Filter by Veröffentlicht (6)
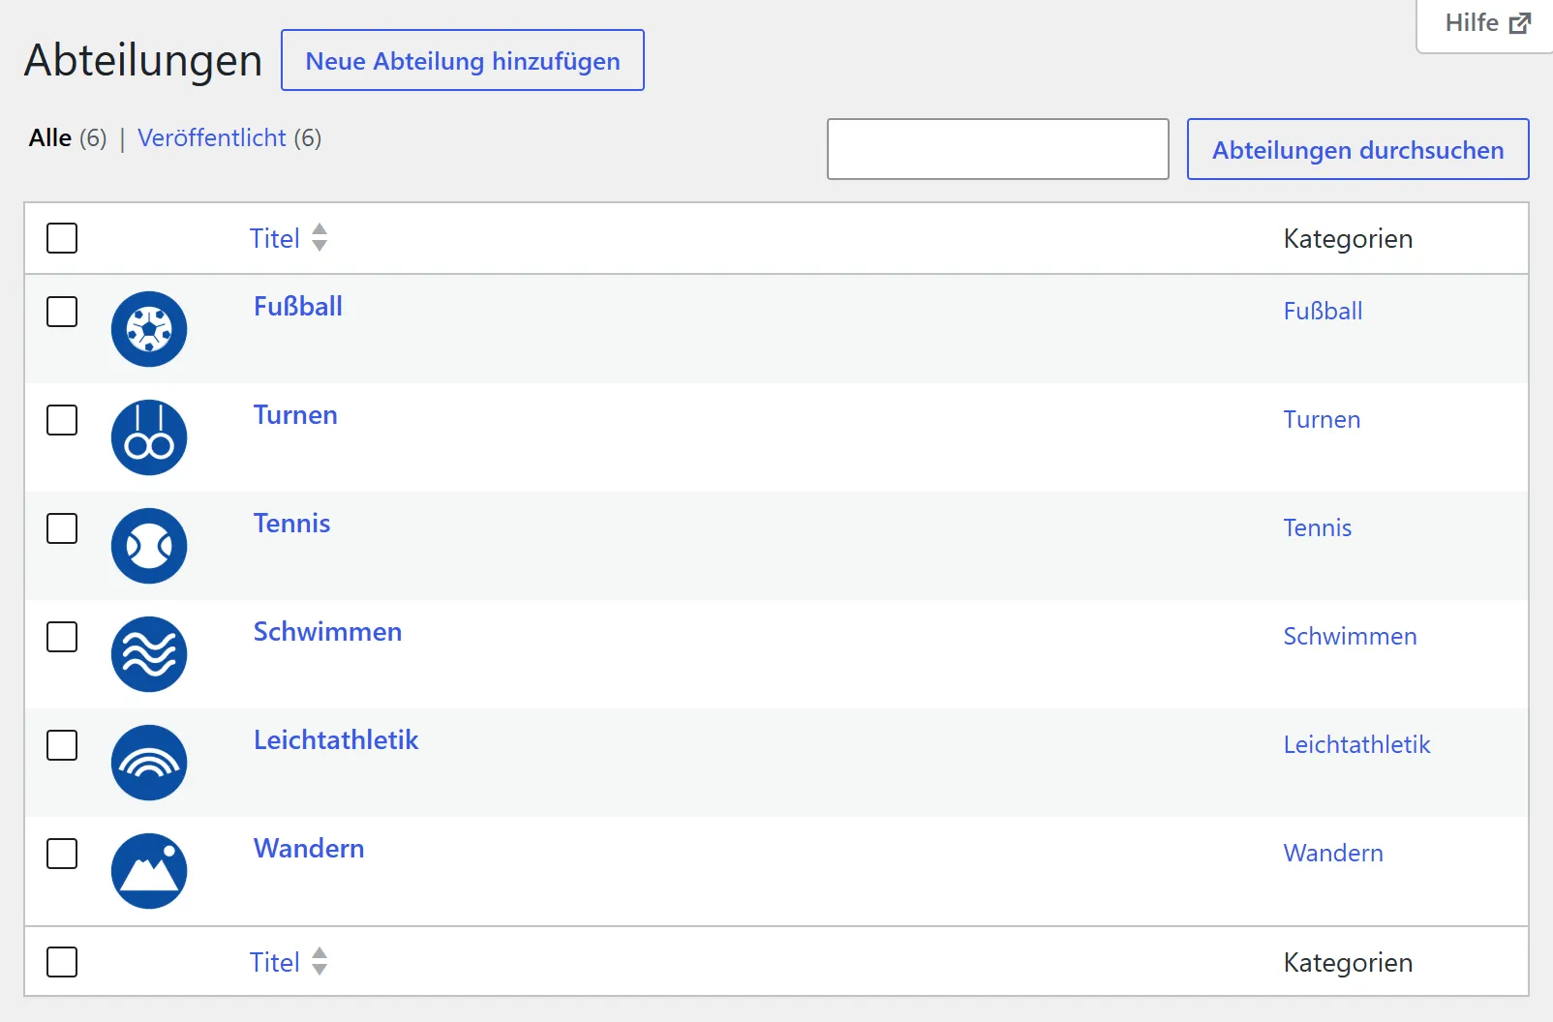 (x=229, y=138)
